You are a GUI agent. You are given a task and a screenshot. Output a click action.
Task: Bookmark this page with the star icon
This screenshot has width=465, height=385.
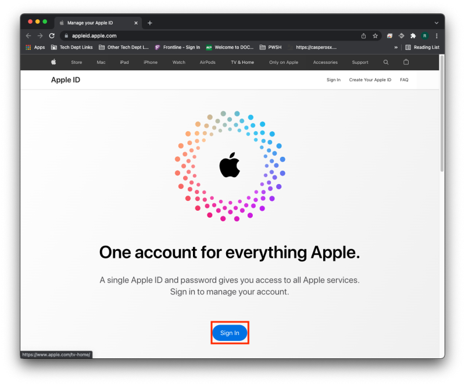375,35
